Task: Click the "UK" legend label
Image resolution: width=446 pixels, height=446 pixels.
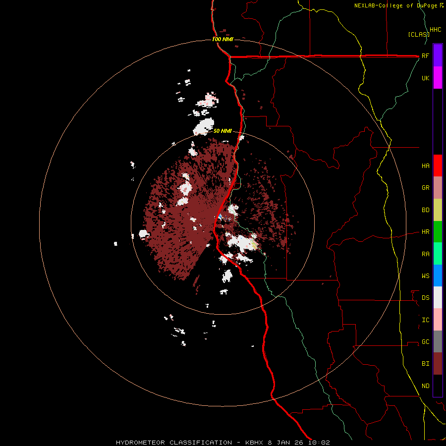Action: (x=425, y=78)
